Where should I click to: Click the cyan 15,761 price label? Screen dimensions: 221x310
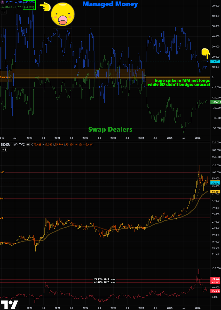pos(215,61)
